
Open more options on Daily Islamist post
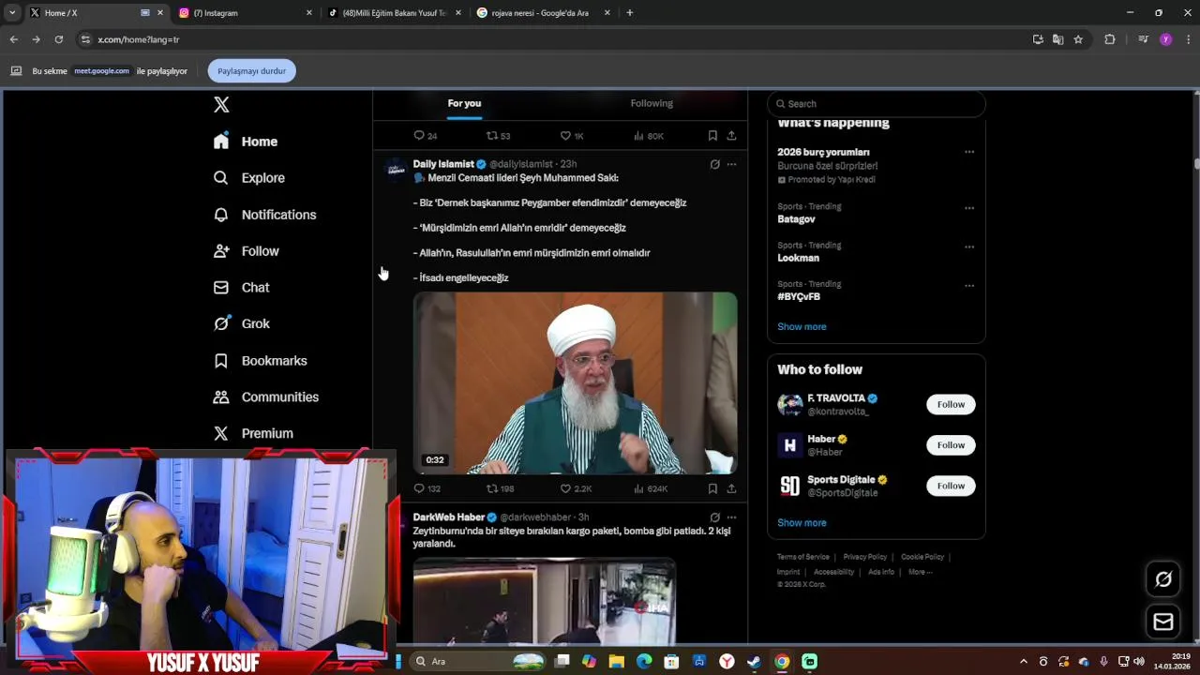tap(731, 164)
